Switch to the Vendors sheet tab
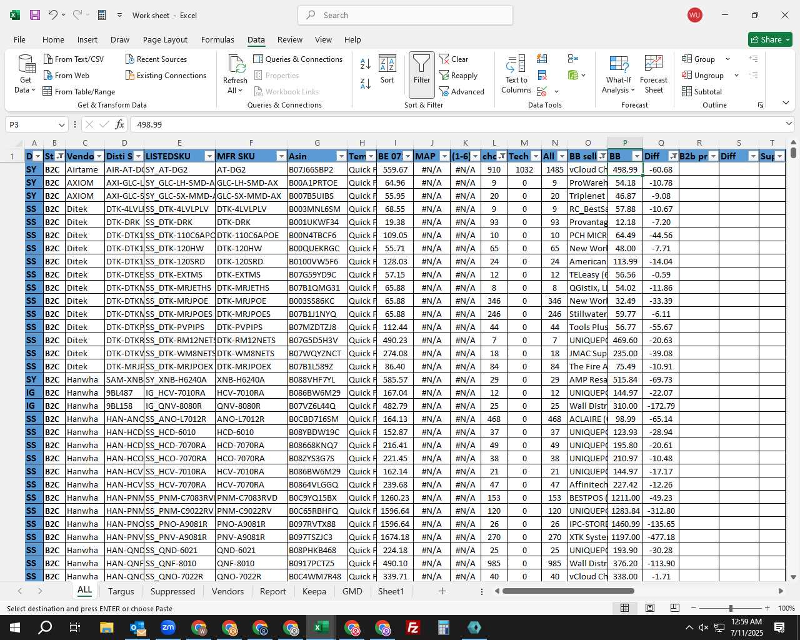The height and width of the screenshot is (640, 800). (x=227, y=591)
